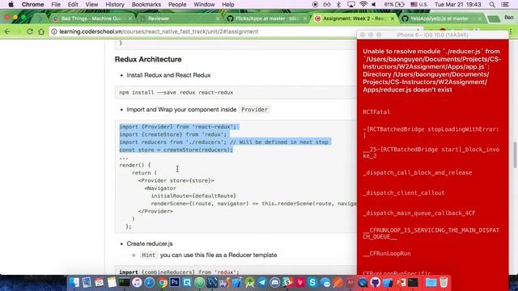Close the Reviewer tab
Viewport: 518px width, 291px height.
coord(218,19)
